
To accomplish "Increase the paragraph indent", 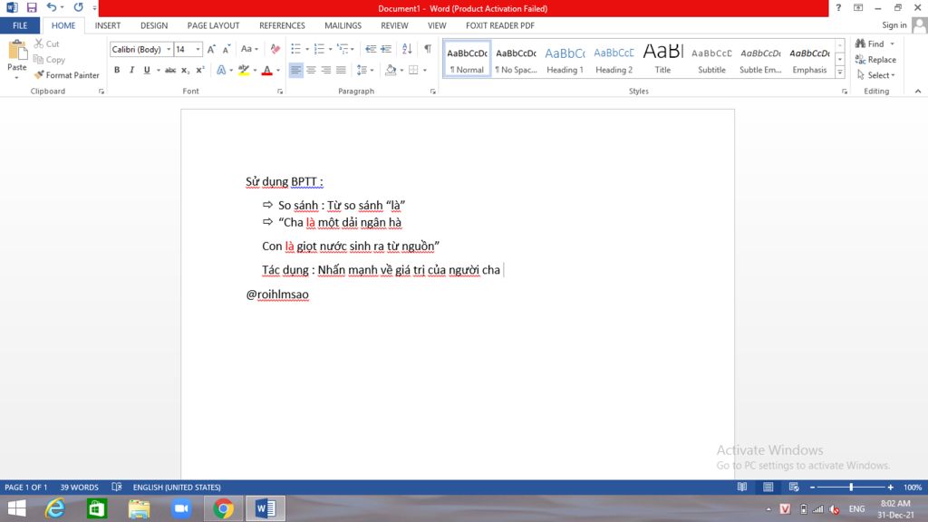I will pyautogui.click(x=386, y=49).
